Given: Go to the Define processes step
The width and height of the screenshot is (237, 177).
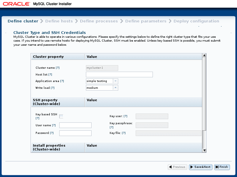Looking at the screenshot, I should click(x=99, y=21).
